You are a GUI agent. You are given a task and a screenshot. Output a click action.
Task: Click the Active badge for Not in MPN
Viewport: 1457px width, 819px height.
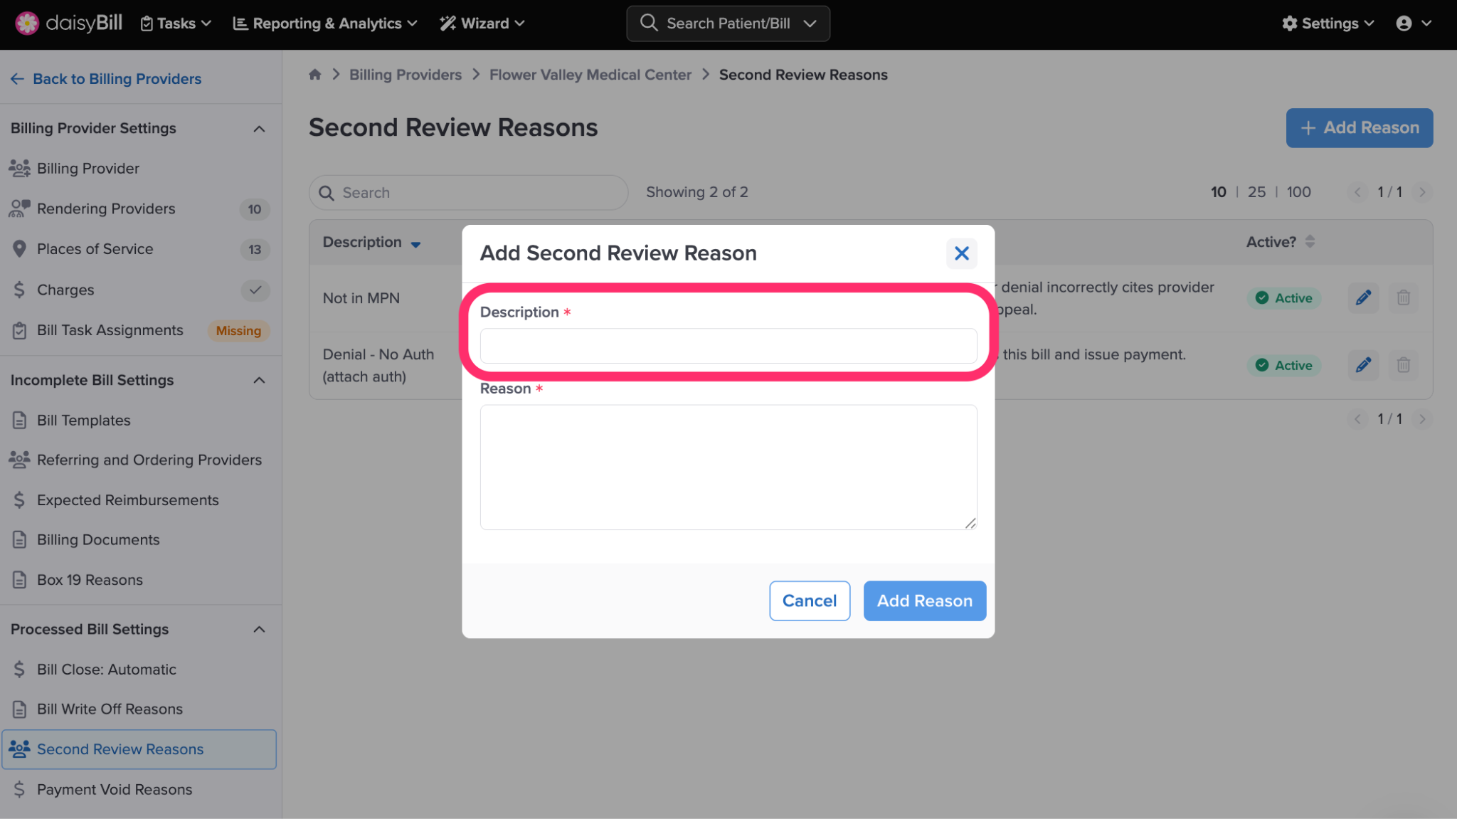pos(1284,298)
